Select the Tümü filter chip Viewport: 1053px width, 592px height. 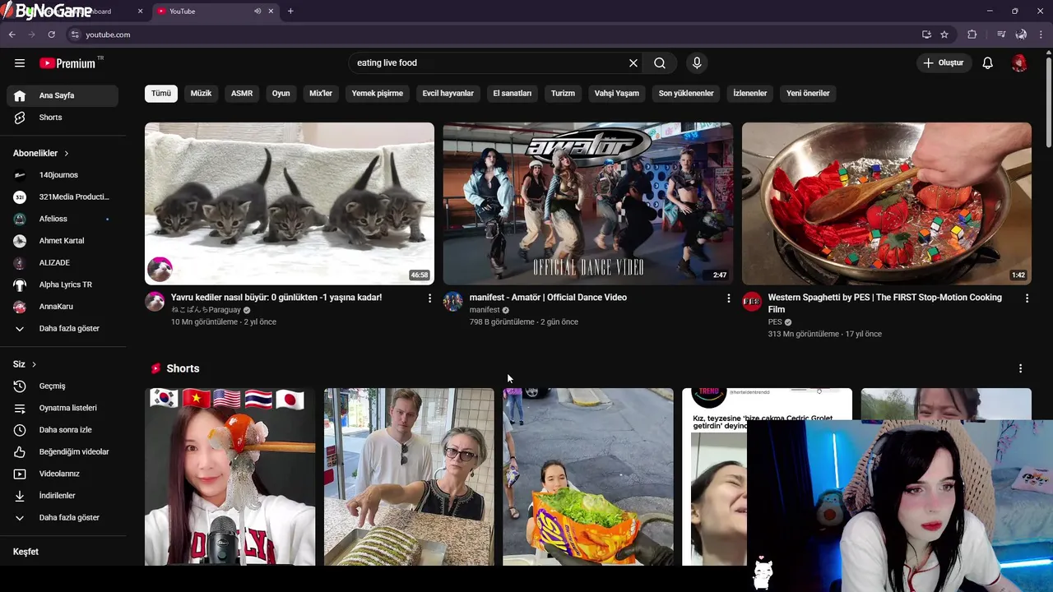coord(161,94)
